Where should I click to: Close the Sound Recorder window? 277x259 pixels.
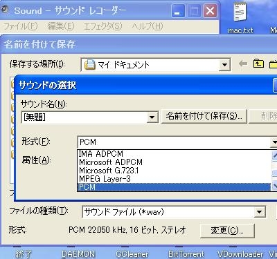point(210,11)
